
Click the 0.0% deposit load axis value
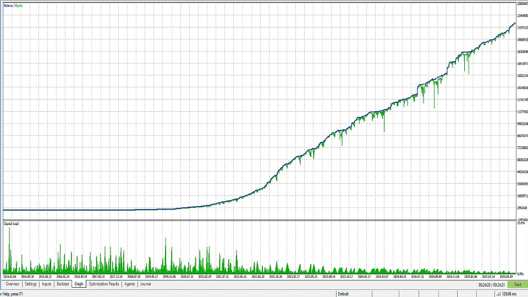[521, 274]
